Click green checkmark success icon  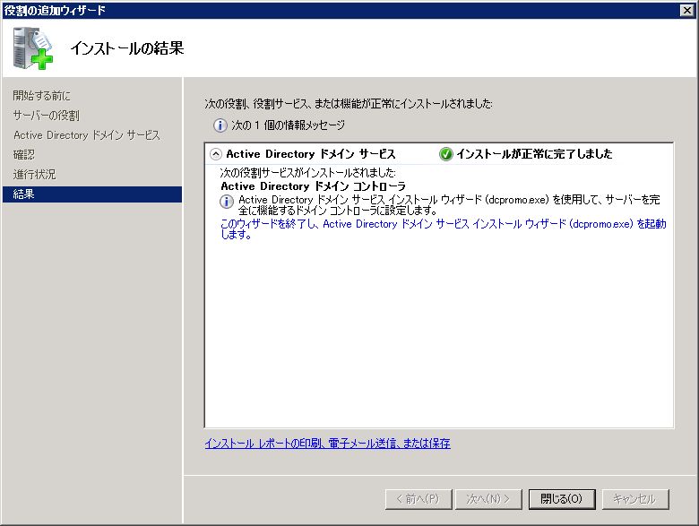point(445,154)
